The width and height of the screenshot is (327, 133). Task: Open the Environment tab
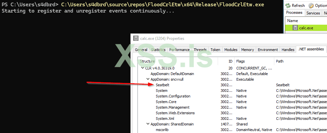click(x=268, y=50)
